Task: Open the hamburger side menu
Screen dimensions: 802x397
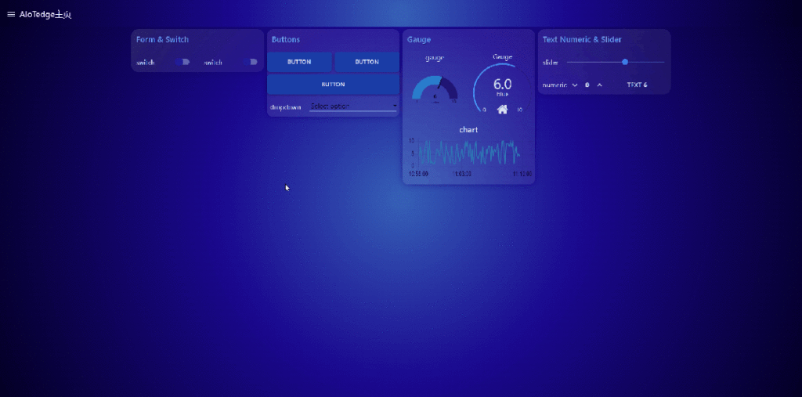Action: [10, 14]
